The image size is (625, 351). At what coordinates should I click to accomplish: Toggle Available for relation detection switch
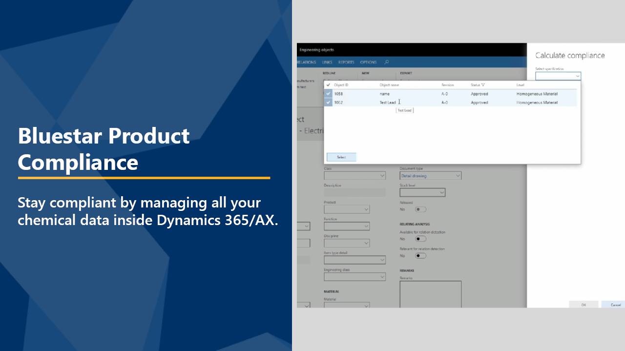(x=420, y=239)
